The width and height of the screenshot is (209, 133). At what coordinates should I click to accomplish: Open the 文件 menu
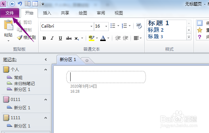10,13
